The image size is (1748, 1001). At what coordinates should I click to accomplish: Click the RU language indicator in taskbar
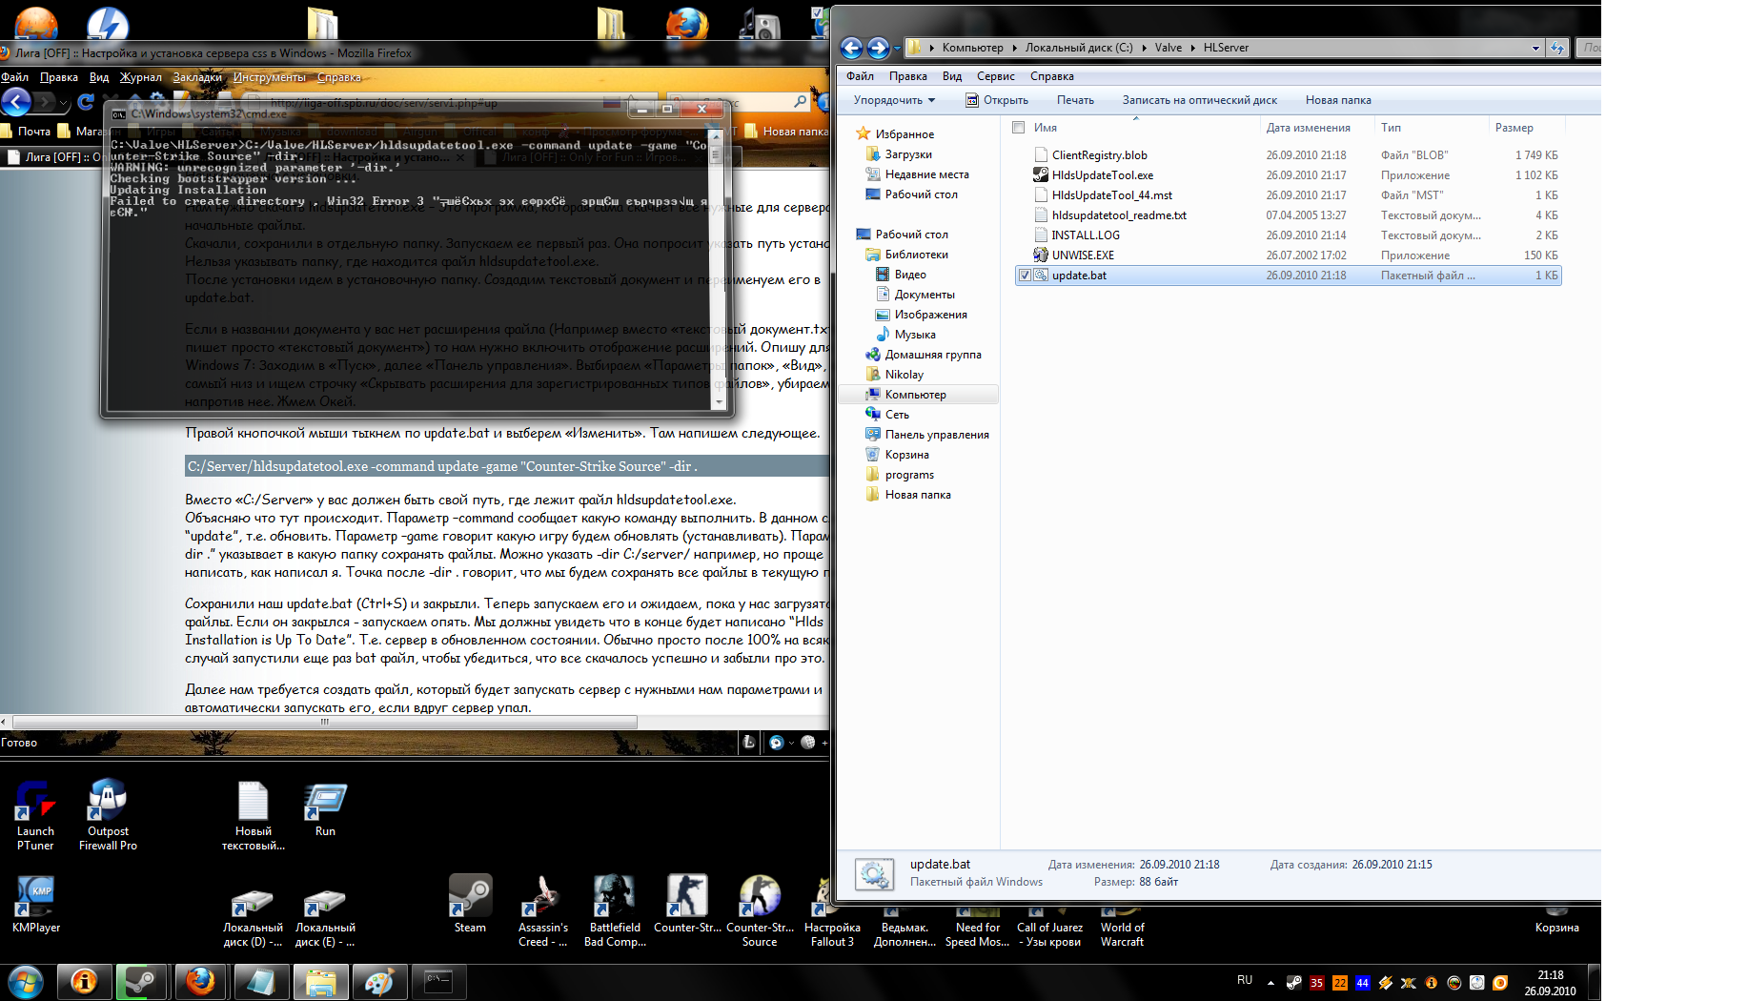point(1245,980)
